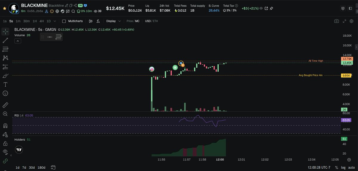Open the fx indicators menu
358x171 pixels.
[x=98, y=21]
